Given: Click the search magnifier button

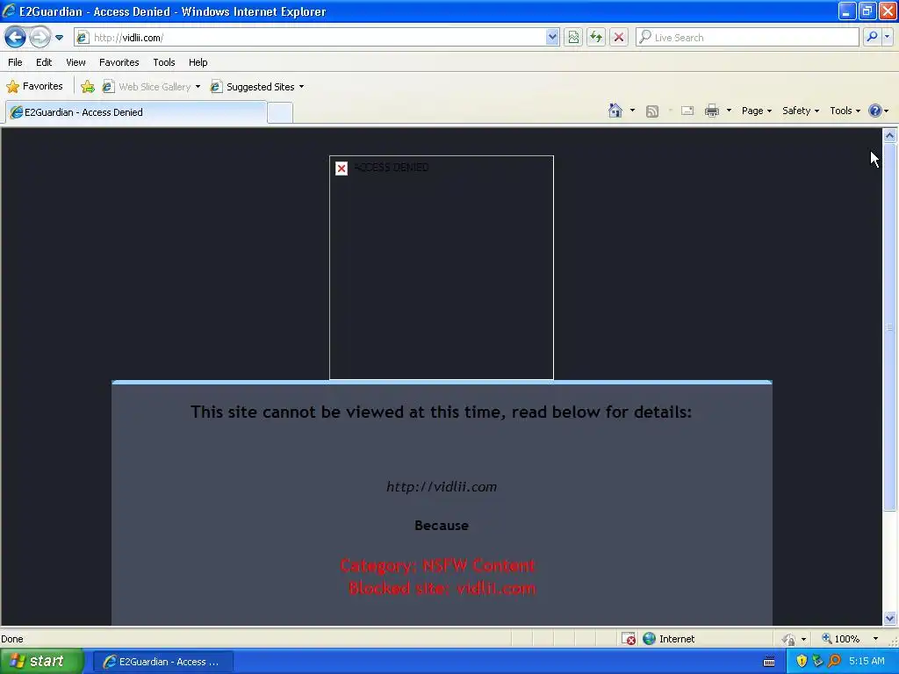Looking at the screenshot, I should tap(872, 37).
